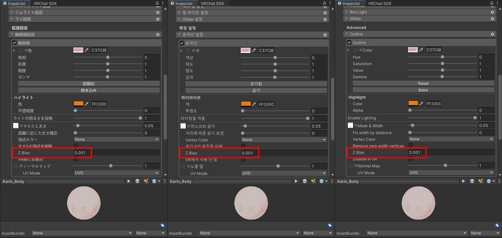Toggle Remove zero width vertices checkbox
The image size is (502, 238).
[x=410, y=146]
